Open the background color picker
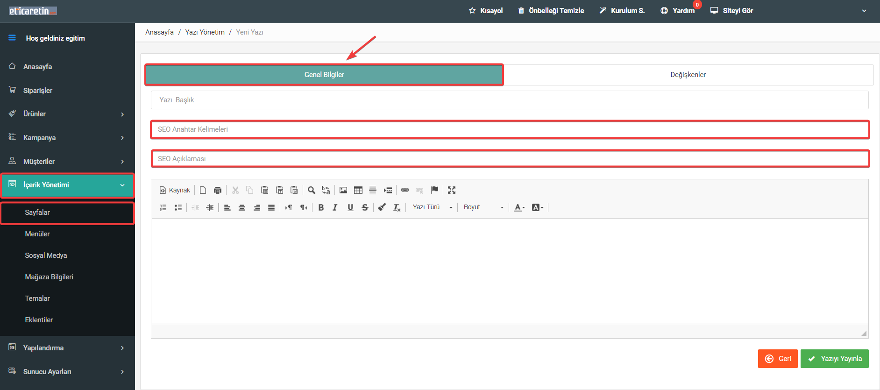This screenshot has height=390, width=880. click(538, 207)
